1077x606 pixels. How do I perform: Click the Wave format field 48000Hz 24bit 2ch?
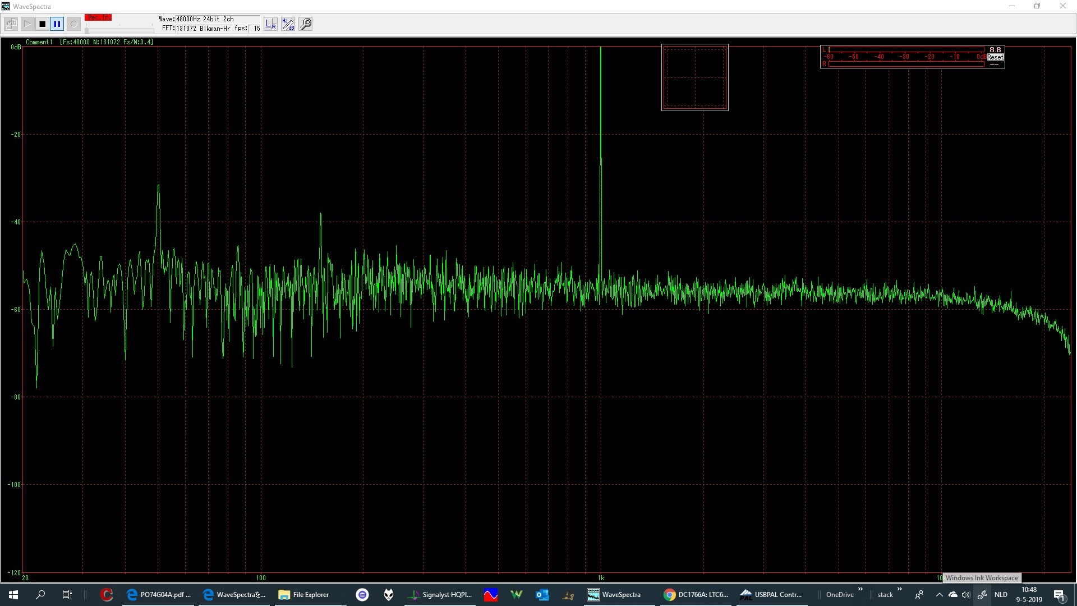tap(218, 19)
